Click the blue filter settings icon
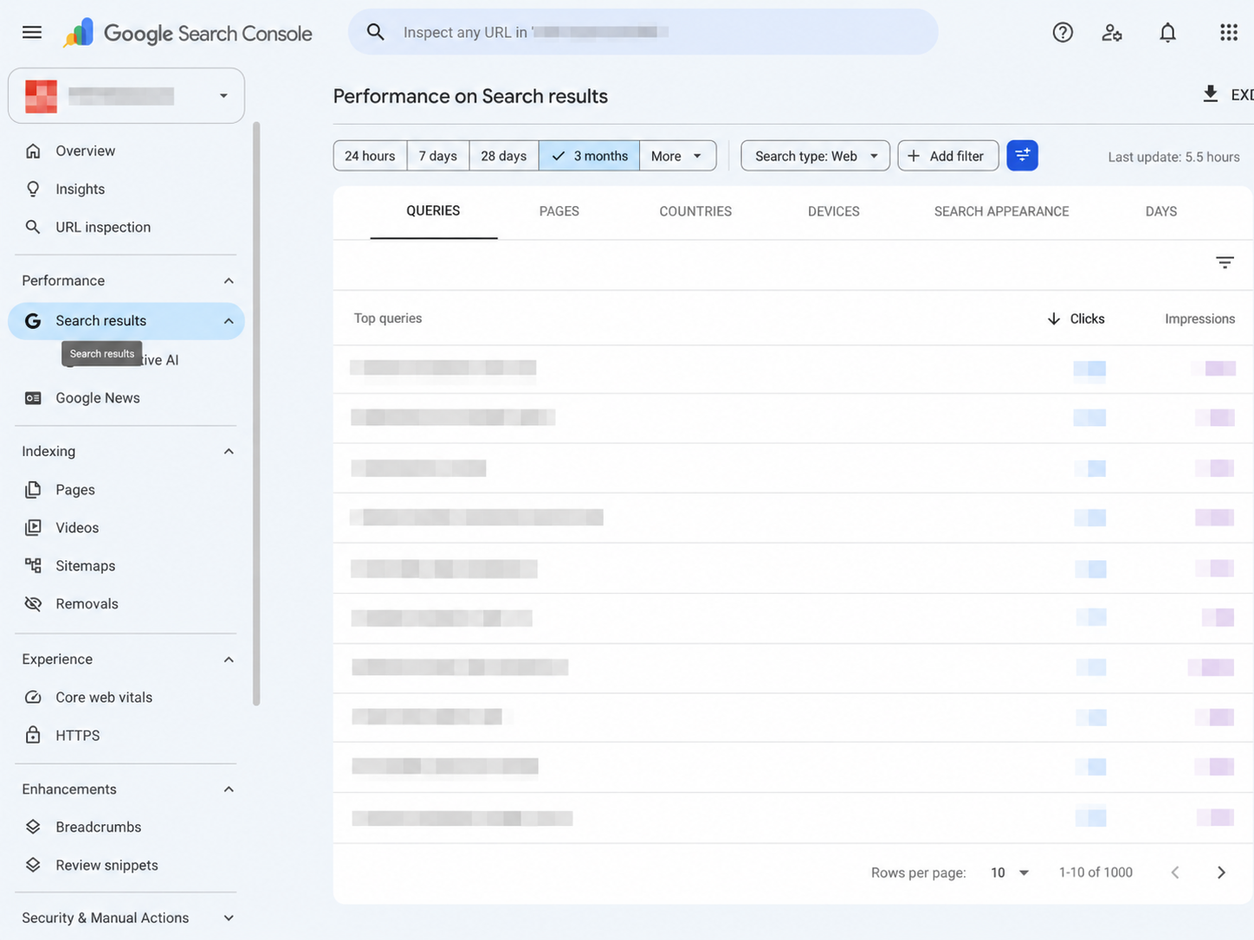Image resolution: width=1254 pixels, height=940 pixels. (x=1022, y=156)
